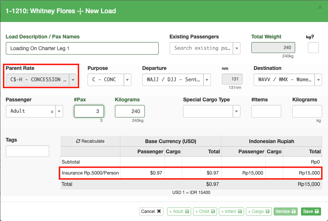Image resolution: width=328 pixels, height=221 pixels.
Task: Expand the Purpose dropdown
Action: [x=127, y=80]
